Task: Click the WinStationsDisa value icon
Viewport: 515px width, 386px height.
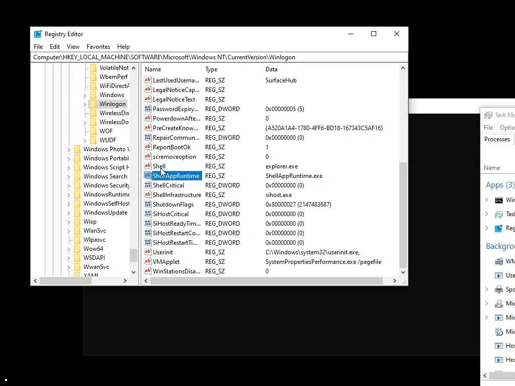Action: point(148,271)
